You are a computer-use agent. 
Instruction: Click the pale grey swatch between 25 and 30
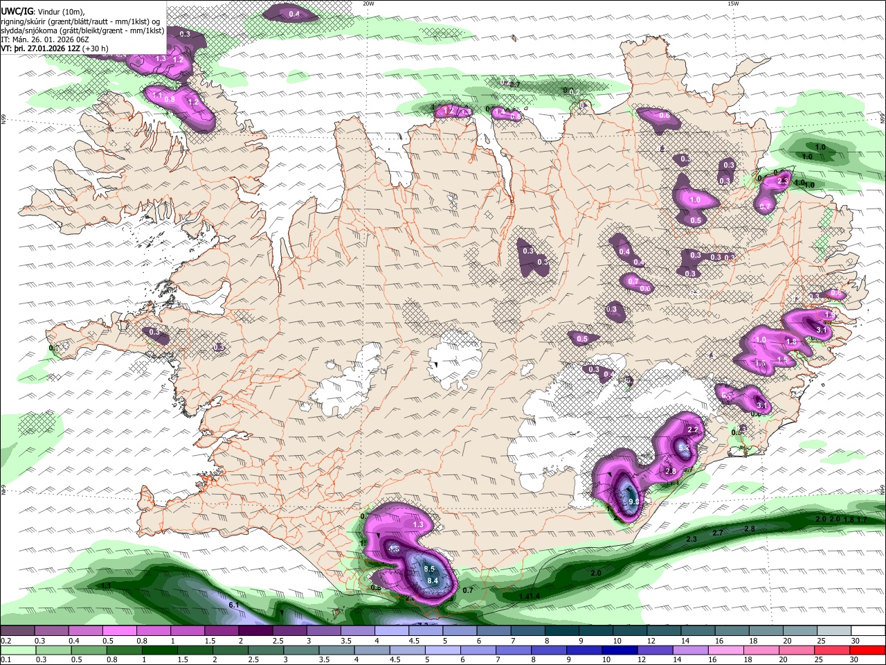(x=834, y=631)
